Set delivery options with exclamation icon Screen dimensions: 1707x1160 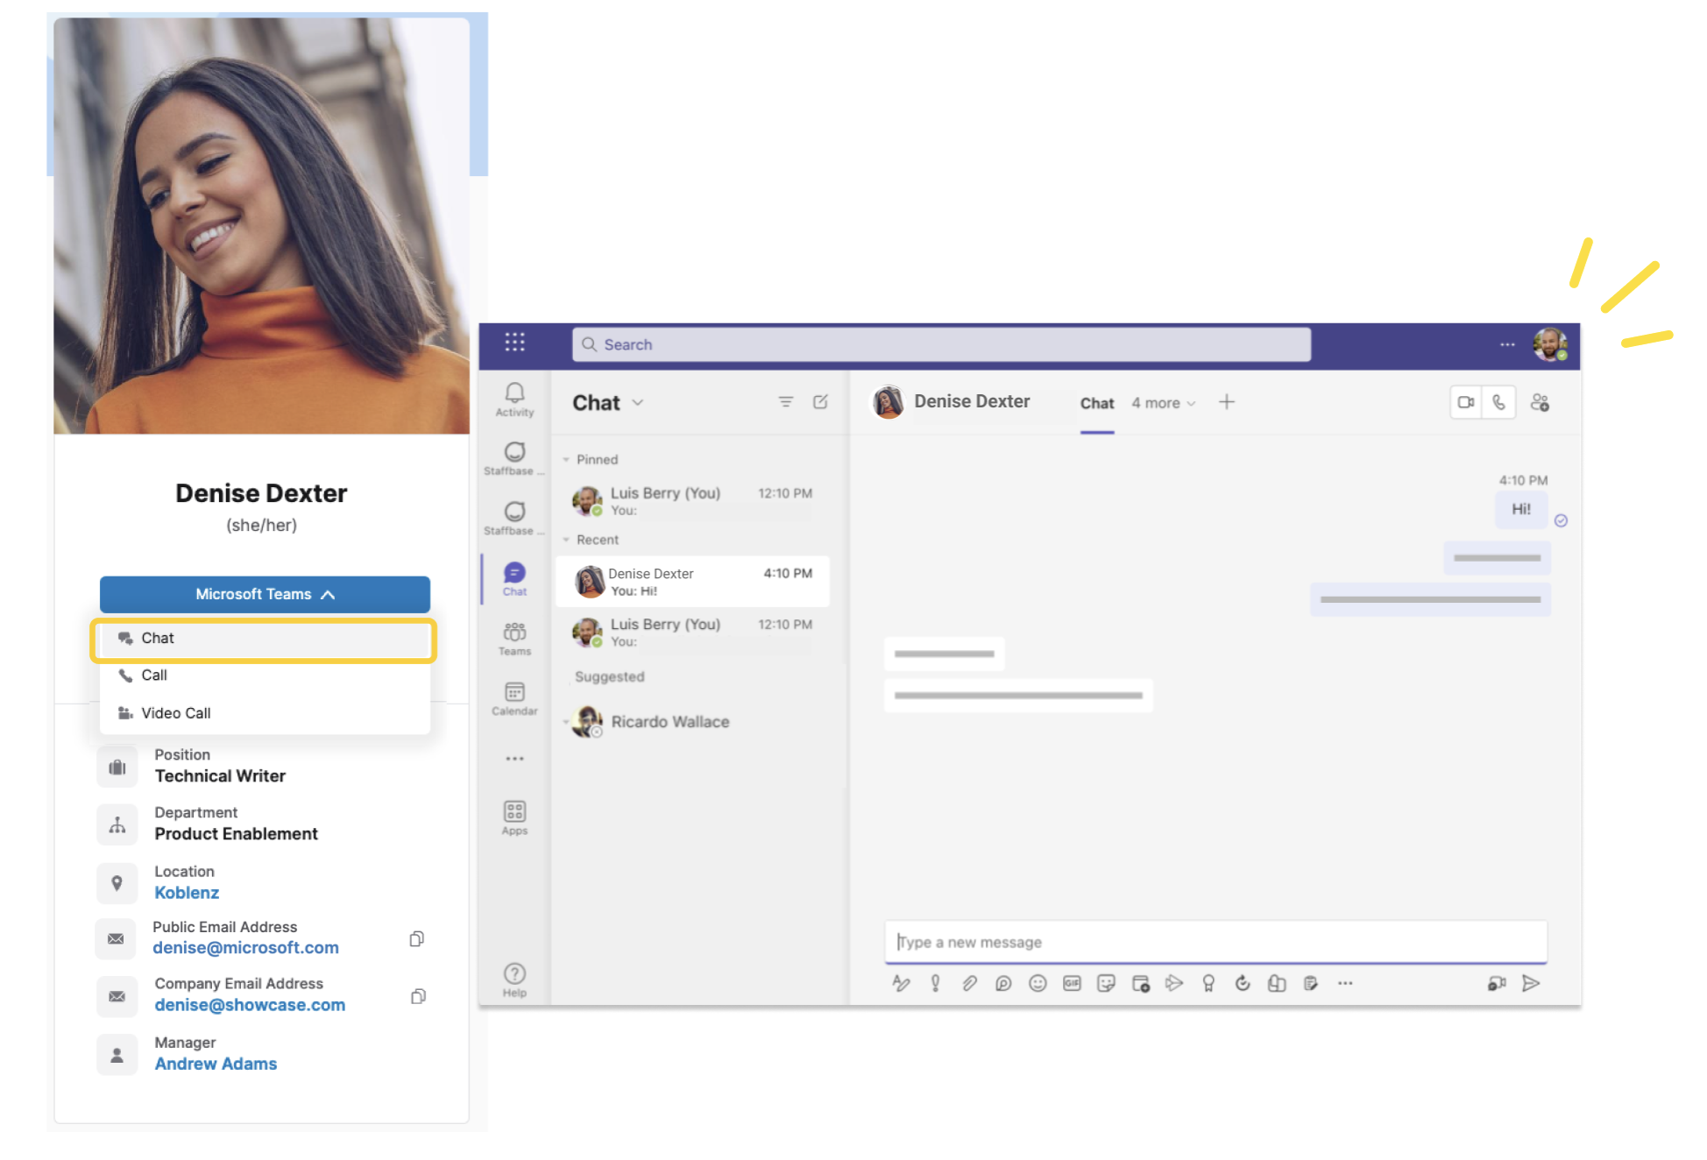pyautogui.click(x=935, y=983)
